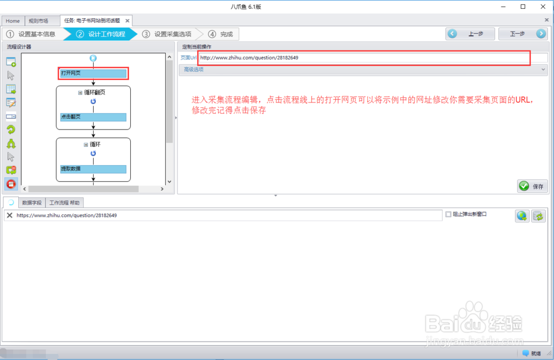
Task: Save changes with the 保存 button
Action: [x=532, y=186]
